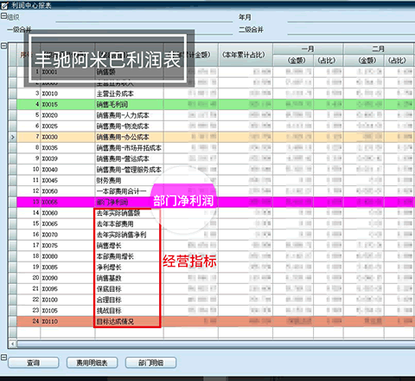Click the horizontal scrollbar left arrow
This screenshot has width=415, height=381.
tap(12, 344)
